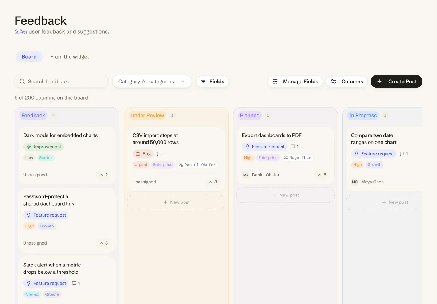Click the Starter plan tag
The width and height of the screenshot is (437, 304).
(x=46, y=158)
